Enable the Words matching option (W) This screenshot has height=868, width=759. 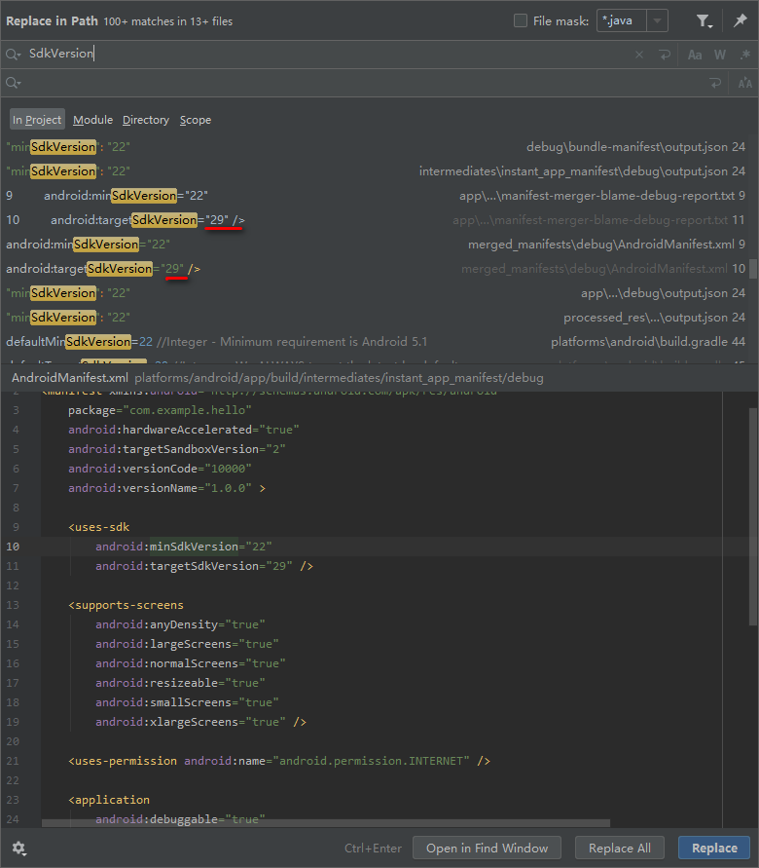pyautogui.click(x=720, y=54)
